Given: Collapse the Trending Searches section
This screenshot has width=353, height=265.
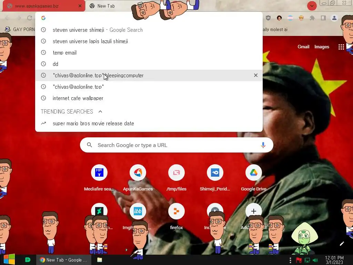Looking at the screenshot, I should [100, 111].
